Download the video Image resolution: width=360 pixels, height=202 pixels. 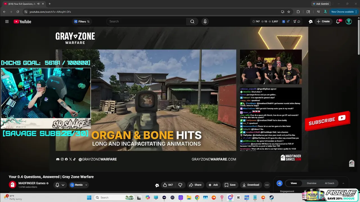pos(251,185)
